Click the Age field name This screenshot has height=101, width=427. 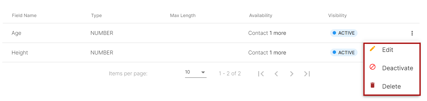[16, 33]
